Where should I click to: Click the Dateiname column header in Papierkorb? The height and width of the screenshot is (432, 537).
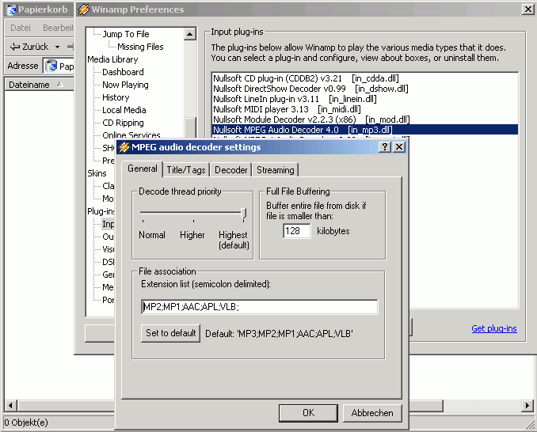click(39, 85)
